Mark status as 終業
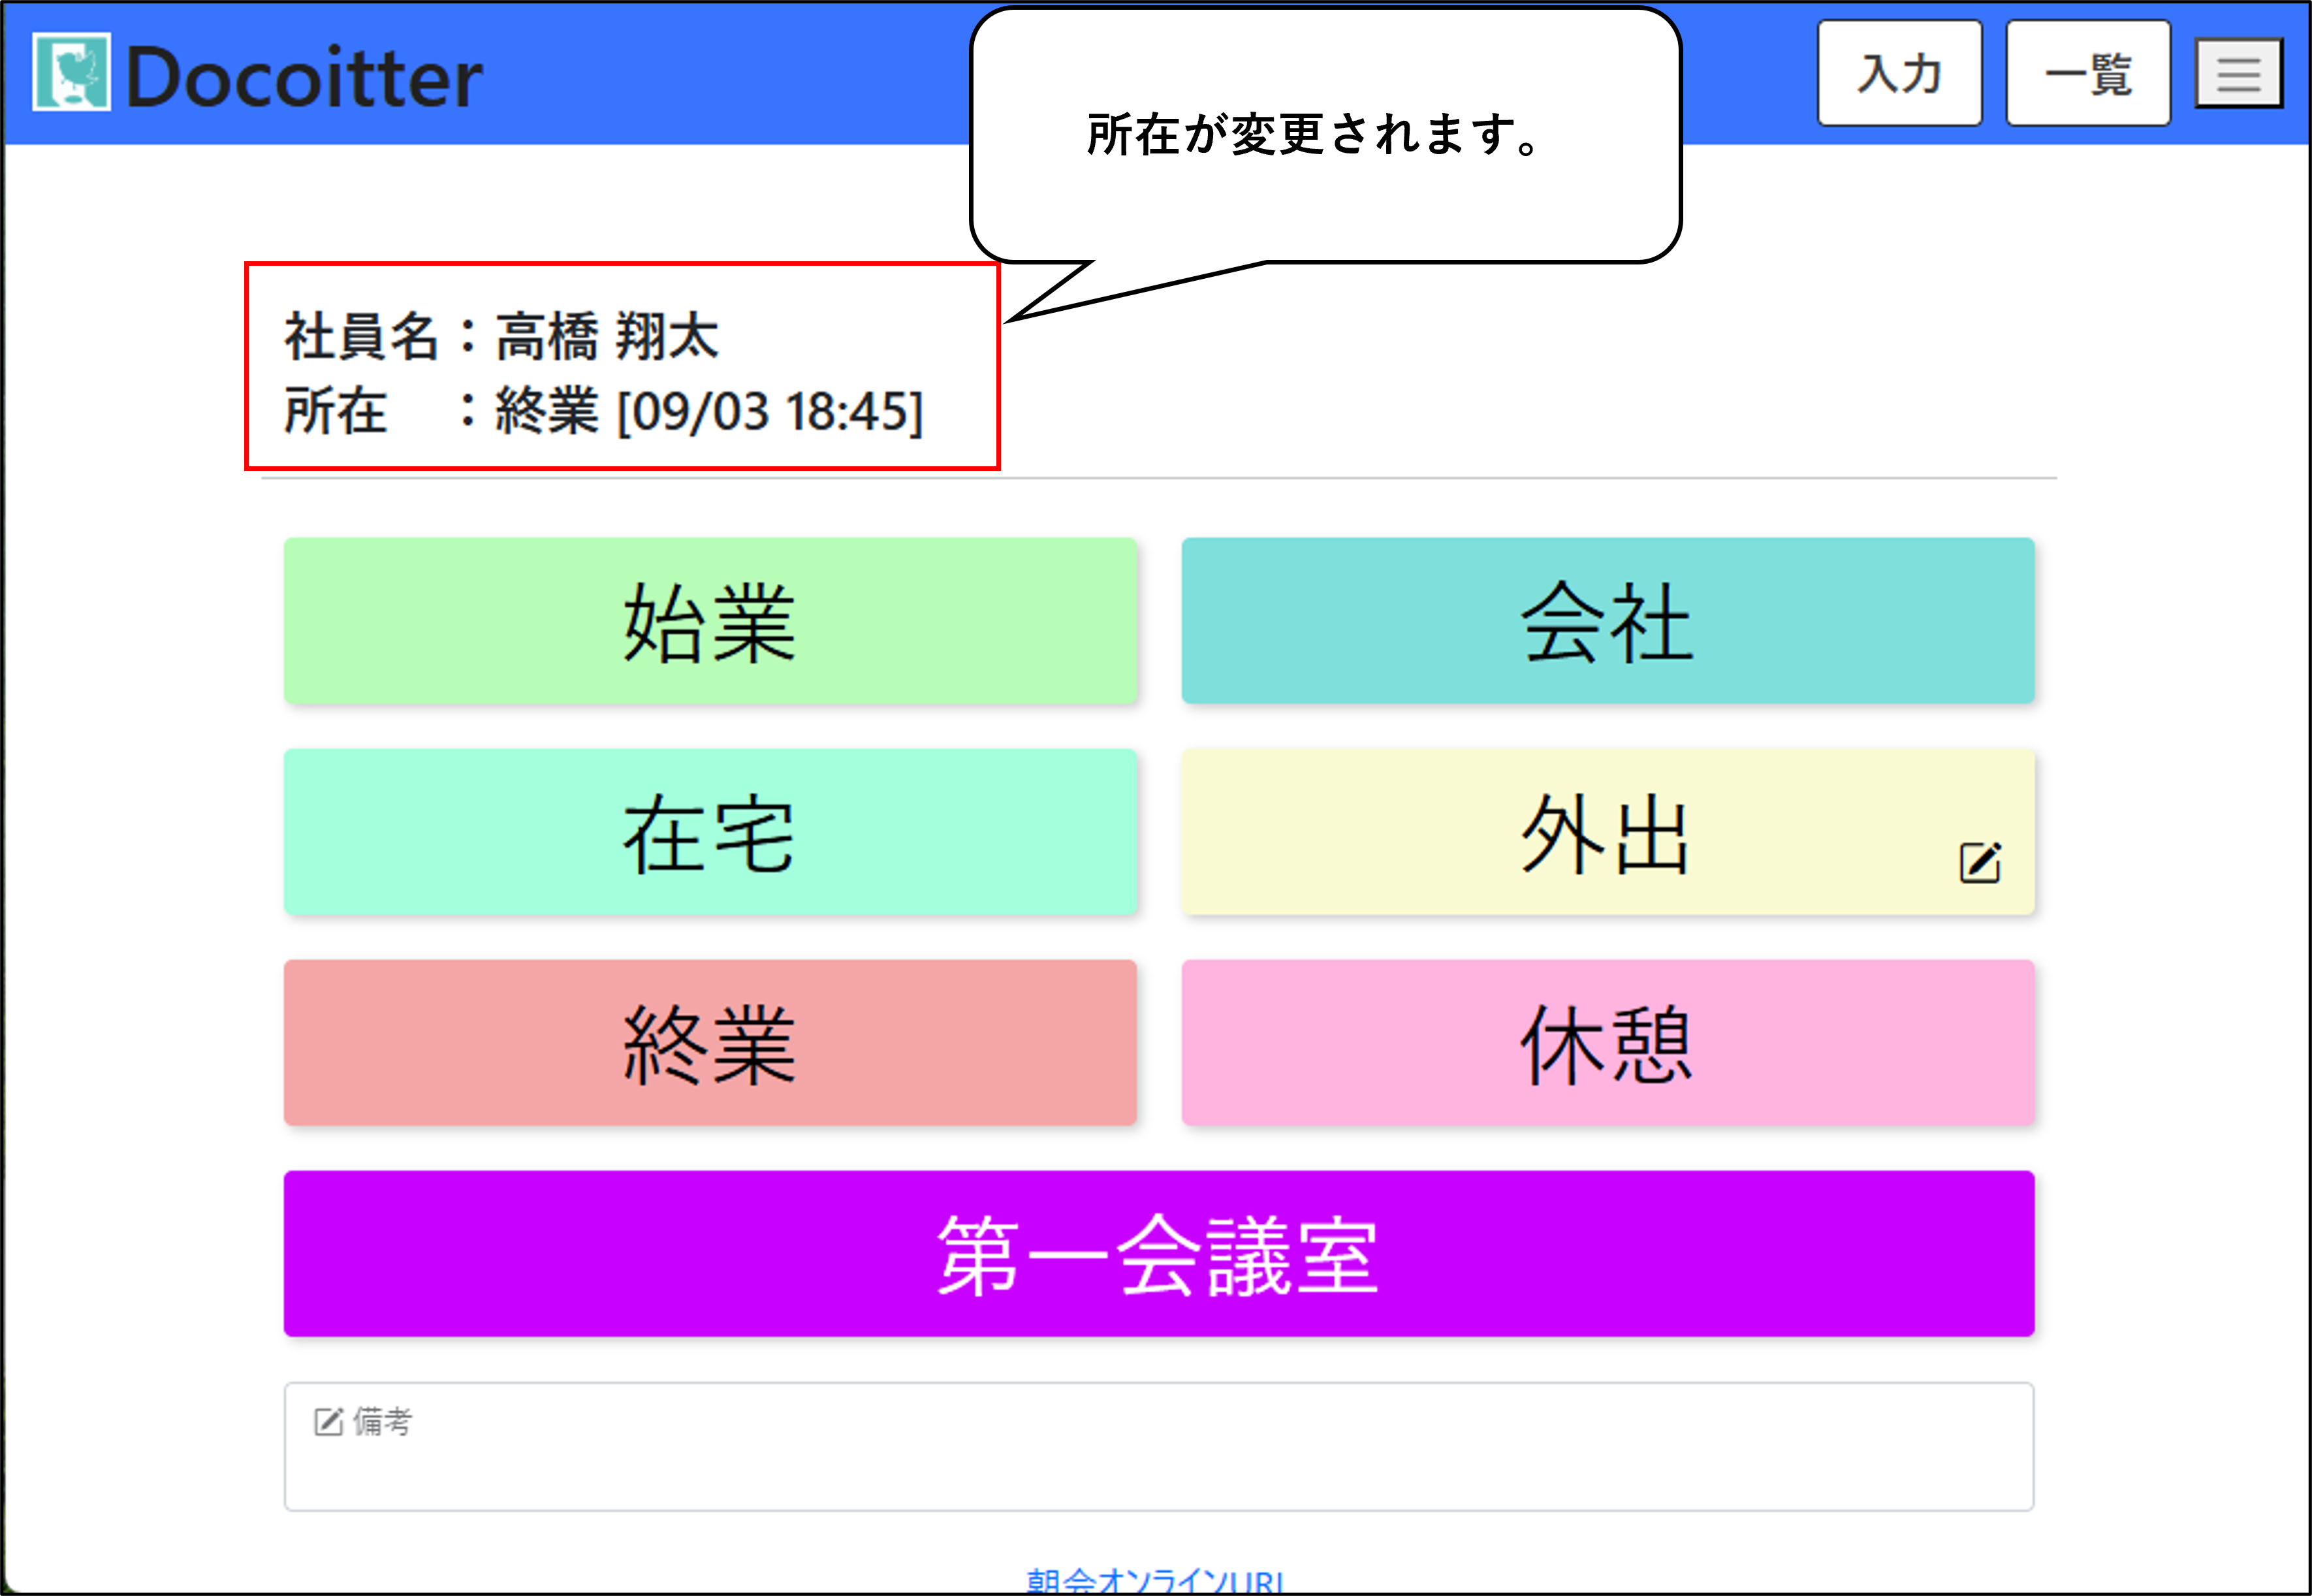 click(x=710, y=1043)
